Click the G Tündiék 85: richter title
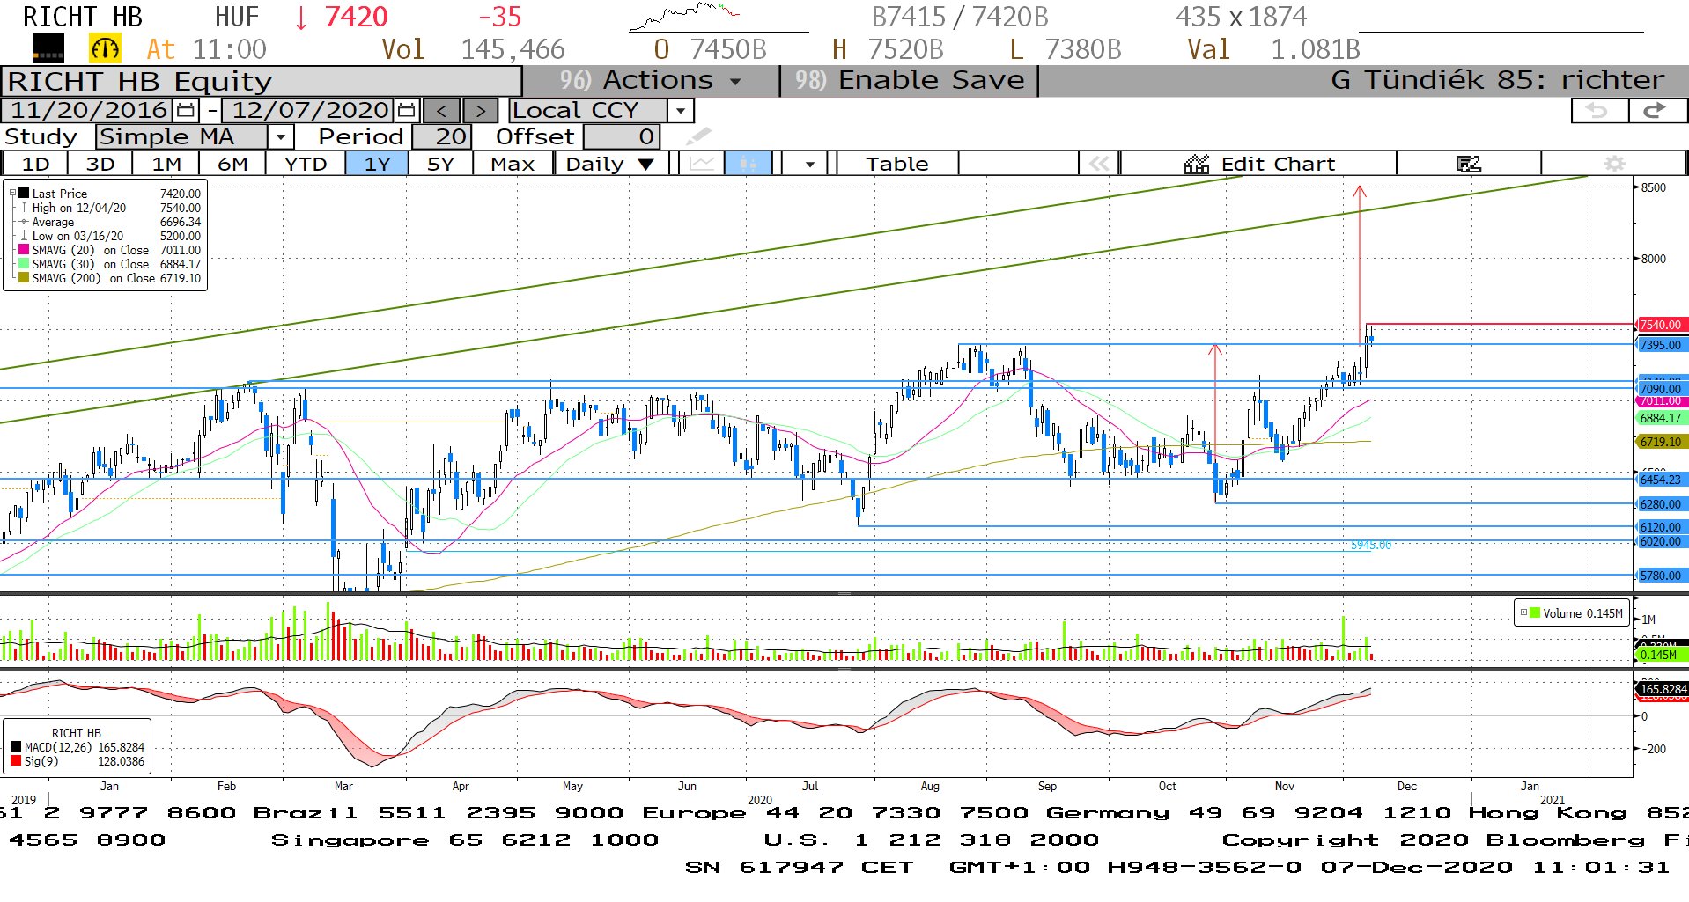Image resolution: width=1689 pixels, height=902 pixels. 1497,80
